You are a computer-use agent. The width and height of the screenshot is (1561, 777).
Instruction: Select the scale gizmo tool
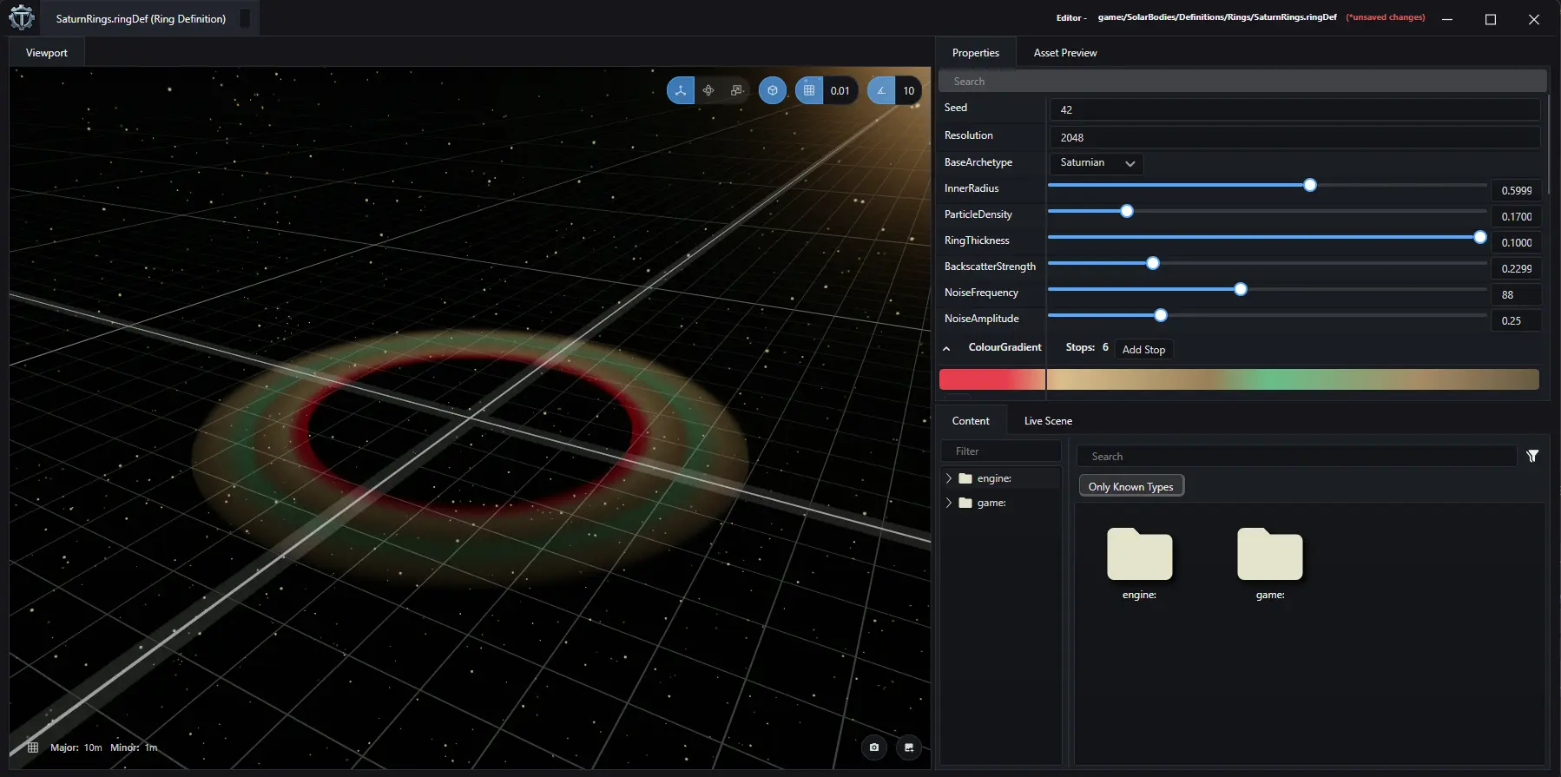(737, 90)
